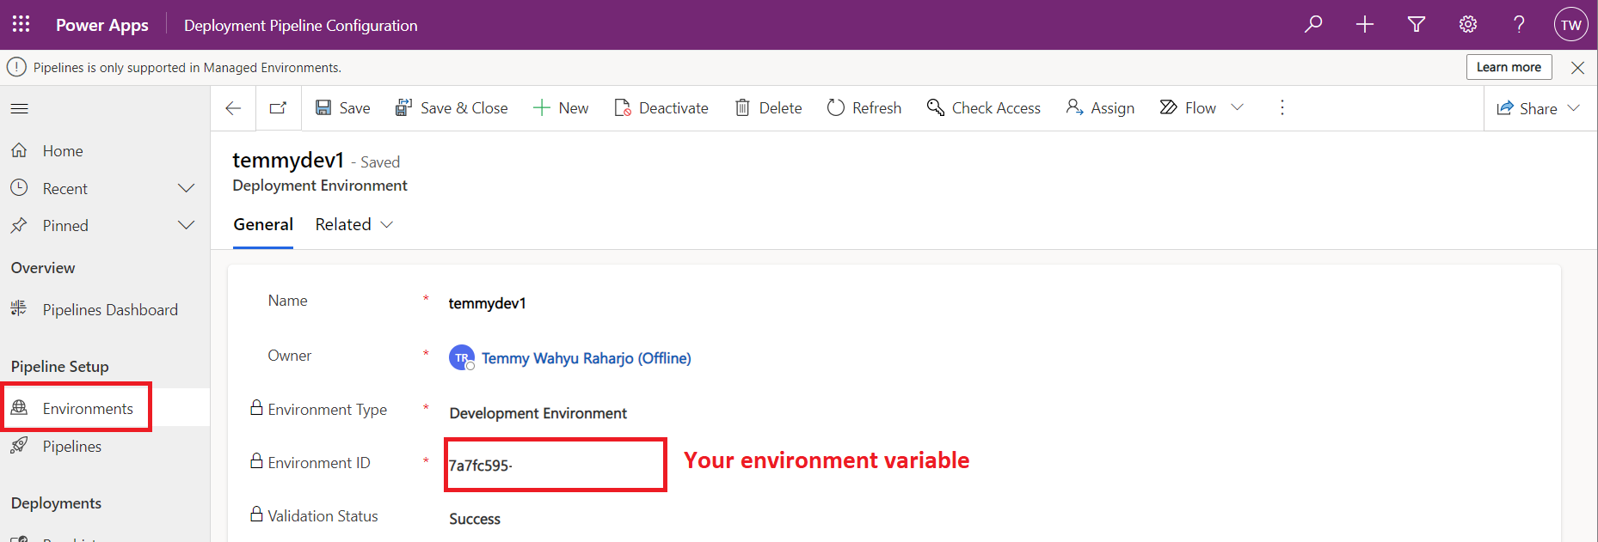This screenshot has width=1598, height=542.
Task: Select Environments in Pipeline Setup
Action: [88, 409]
